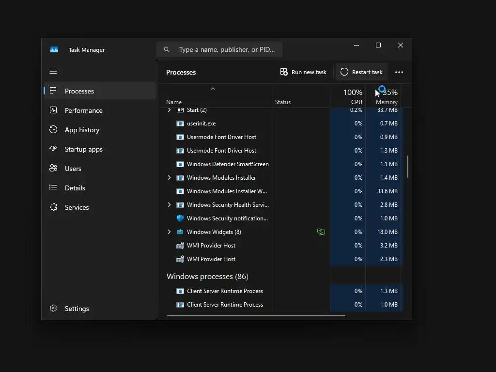Screen dimensions: 496x372
Task: Go to Startup apps page
Action: tap(100, 149)
